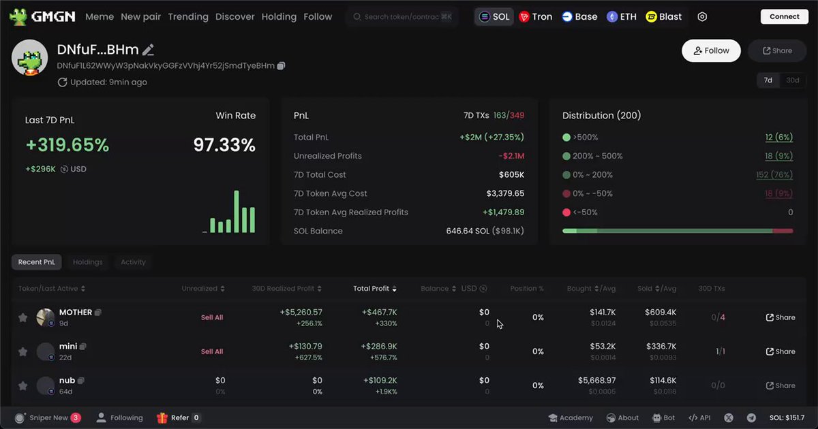Open nub token avatar
Viewport: 818px width, 429px height.
tap(46, 385)
